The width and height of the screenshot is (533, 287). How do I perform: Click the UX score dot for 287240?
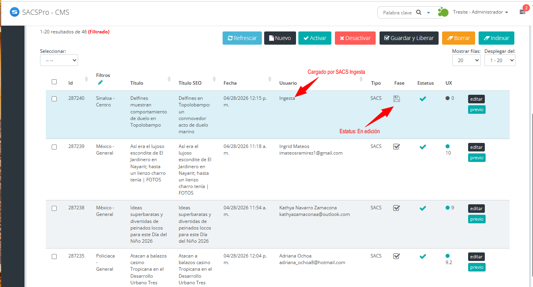coord(448,98)
